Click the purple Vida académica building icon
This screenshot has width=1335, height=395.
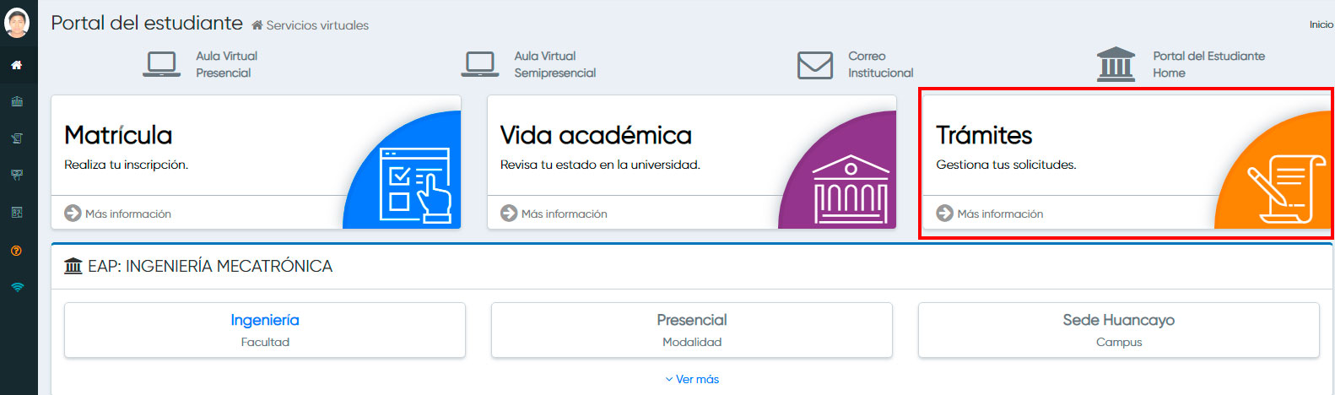[850, 189]
